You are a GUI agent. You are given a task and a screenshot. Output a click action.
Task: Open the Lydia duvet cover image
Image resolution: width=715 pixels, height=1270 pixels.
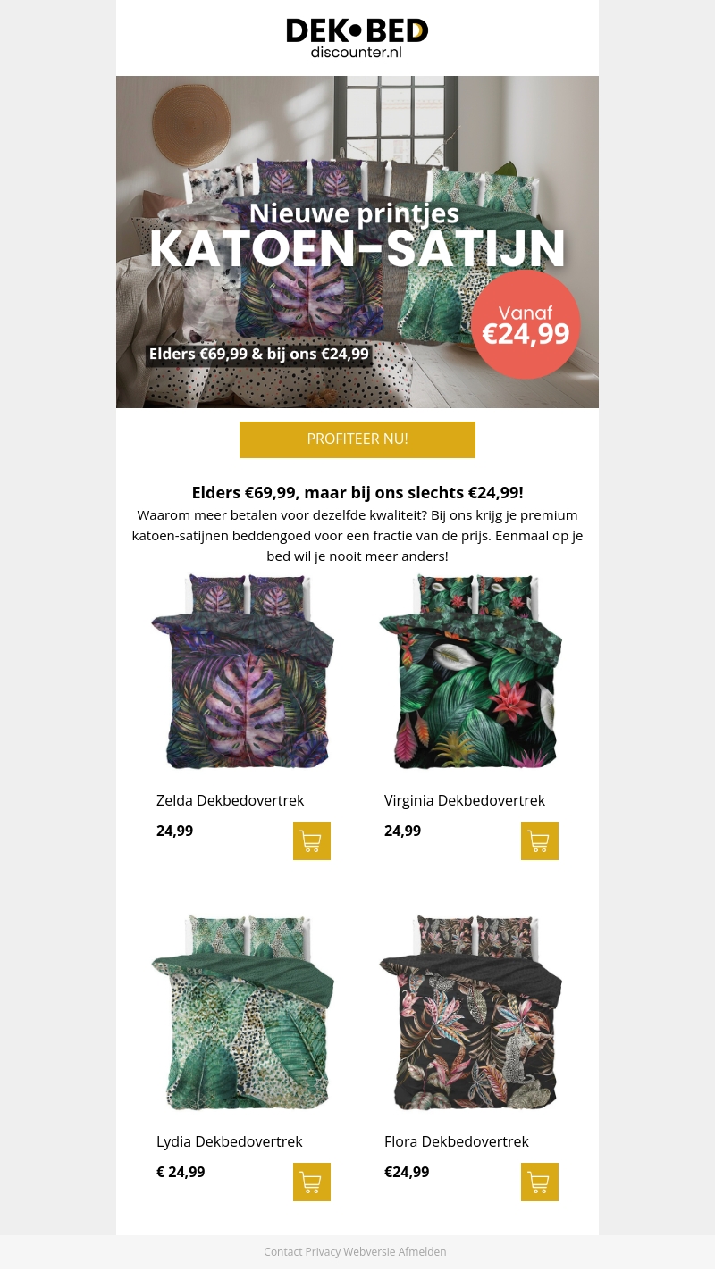tap(243, 1013)
